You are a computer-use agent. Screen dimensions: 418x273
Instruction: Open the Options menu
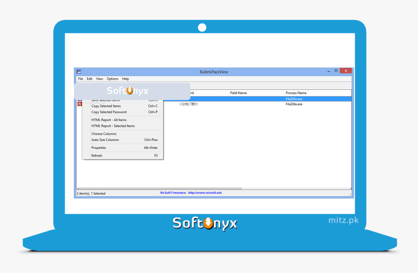(x=112, y=79)
